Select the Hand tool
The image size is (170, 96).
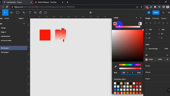[40, 13]
